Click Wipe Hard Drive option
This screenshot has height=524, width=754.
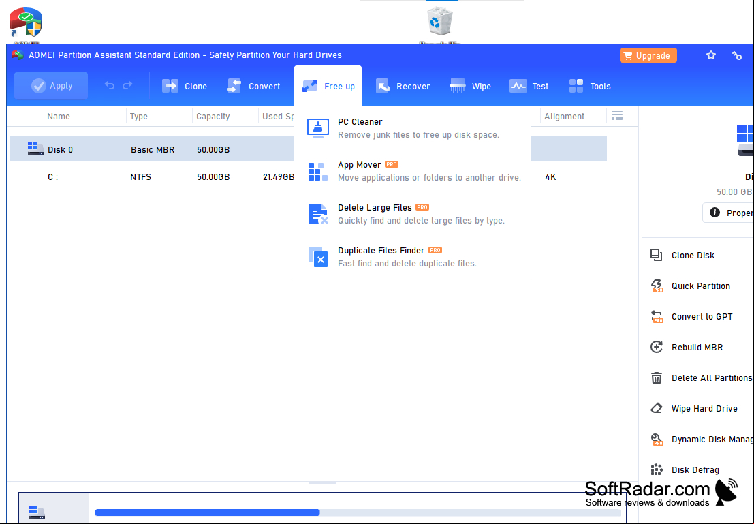click(704, 409)
